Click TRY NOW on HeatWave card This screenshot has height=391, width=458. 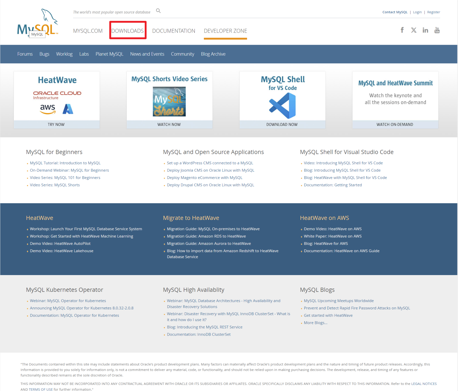tap(56, 124)
